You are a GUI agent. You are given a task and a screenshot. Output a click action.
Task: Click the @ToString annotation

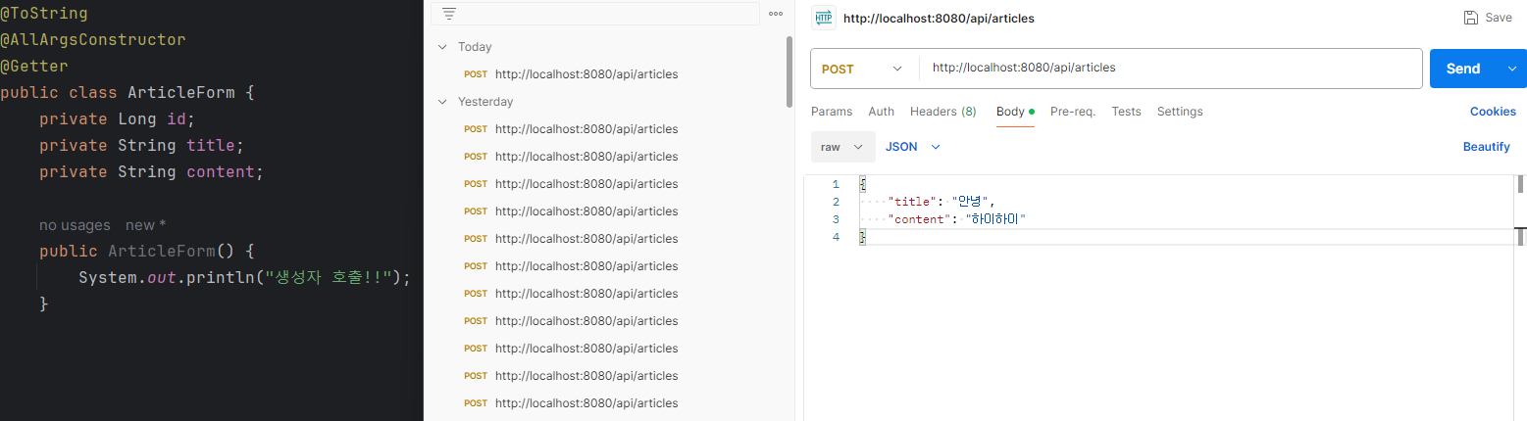(44, 14)
